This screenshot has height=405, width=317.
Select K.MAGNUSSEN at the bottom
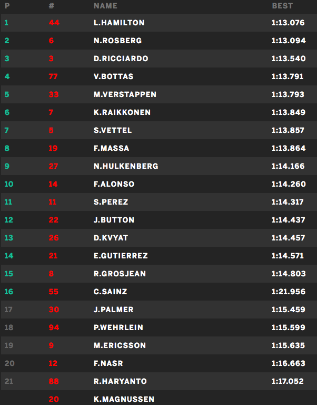pyautogui.click(x=124, y=399)
